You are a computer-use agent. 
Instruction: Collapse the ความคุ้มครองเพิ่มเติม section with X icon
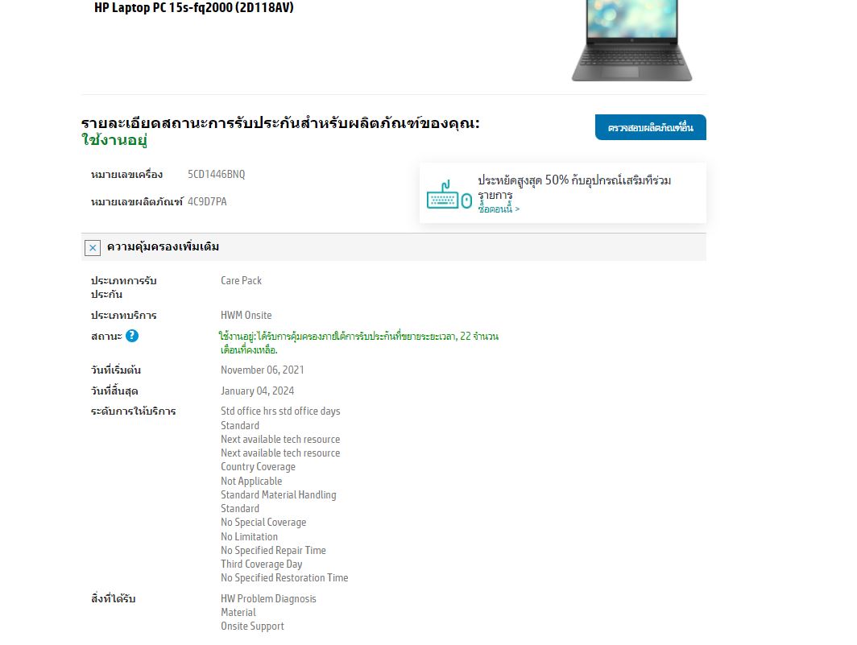click(x=93, y=248)
